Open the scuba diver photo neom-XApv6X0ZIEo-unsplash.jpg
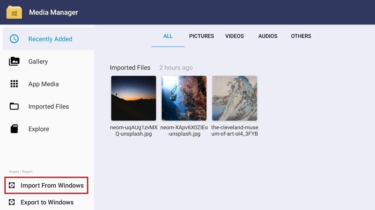The image size is (375, 210). (184, 98)
